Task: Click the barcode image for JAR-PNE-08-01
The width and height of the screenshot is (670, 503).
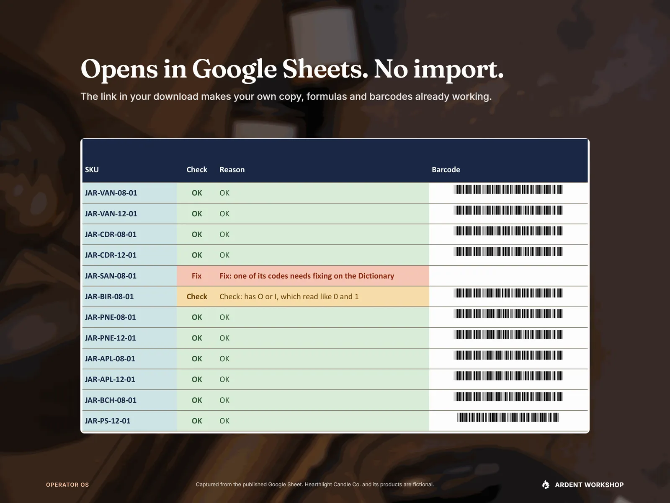Action: [x=508, y=314]
